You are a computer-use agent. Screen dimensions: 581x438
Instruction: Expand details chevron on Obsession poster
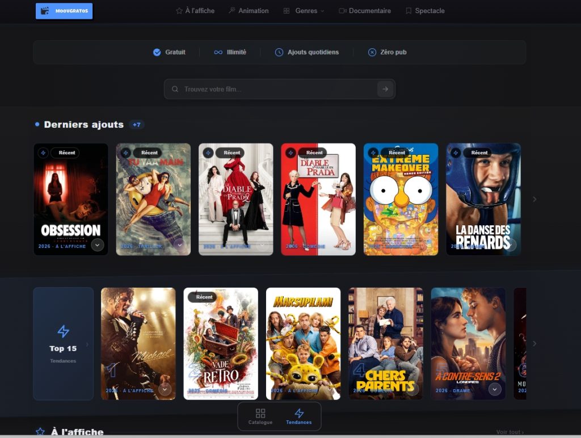[98, 245]
